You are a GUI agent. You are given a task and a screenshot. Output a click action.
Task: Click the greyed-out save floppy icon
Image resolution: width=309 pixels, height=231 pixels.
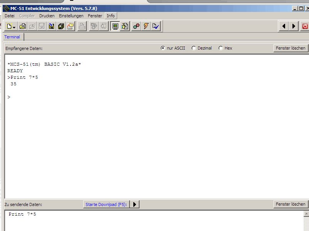pyautogui.click(x=42, y=26)
